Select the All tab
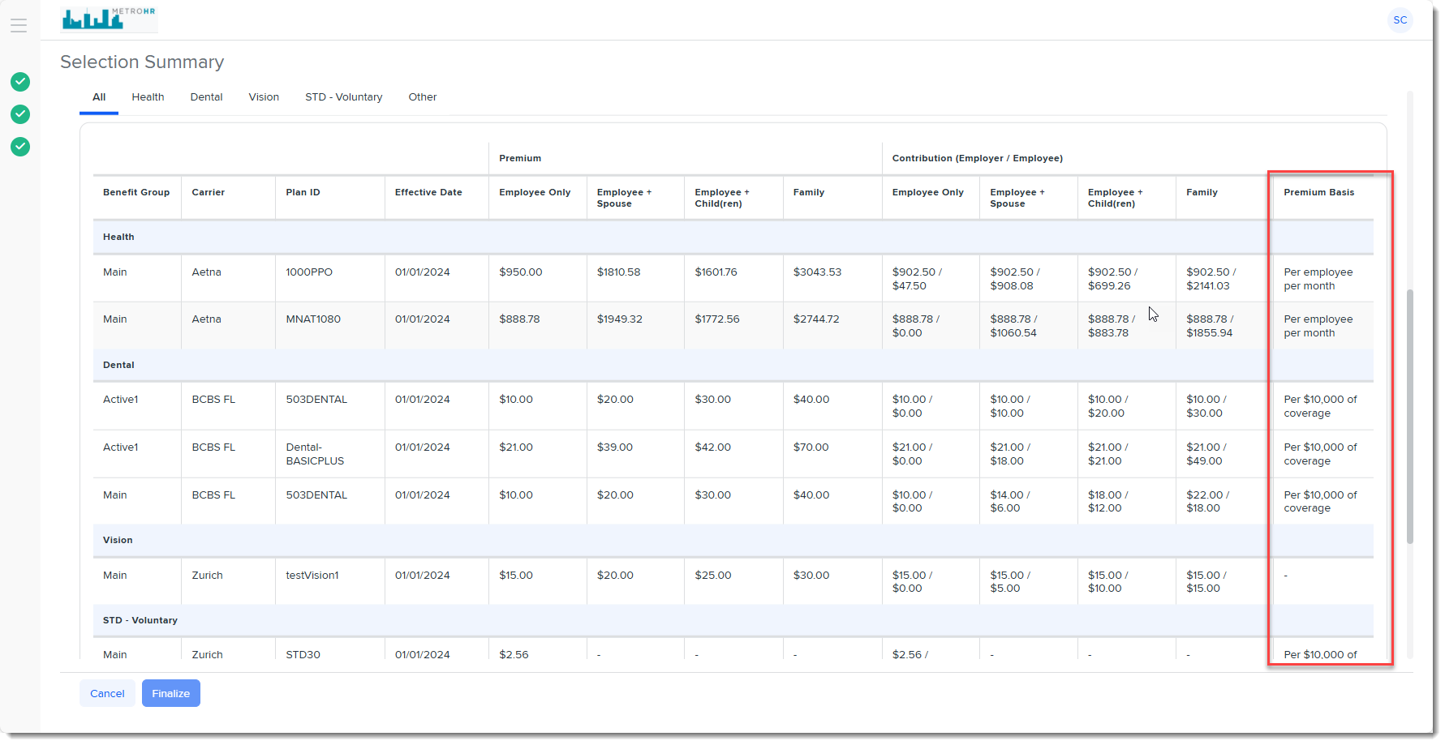 coord(99,97)
